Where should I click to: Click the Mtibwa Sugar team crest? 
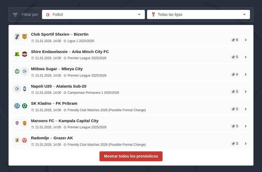coord(17,71)
